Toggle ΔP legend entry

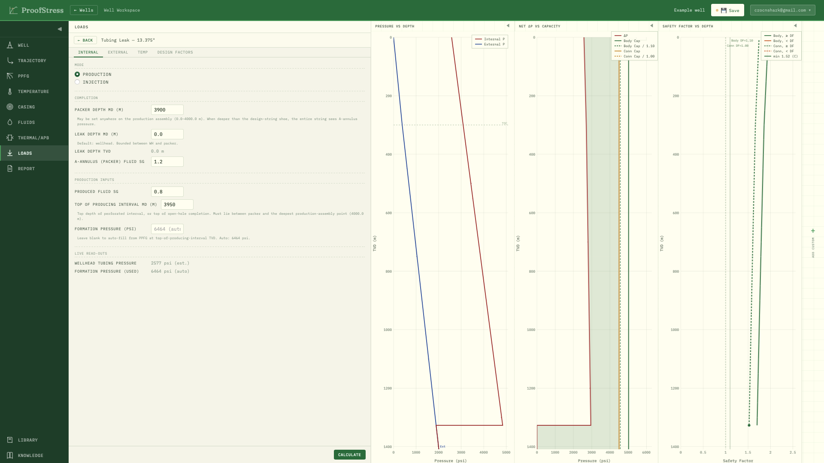621,36
